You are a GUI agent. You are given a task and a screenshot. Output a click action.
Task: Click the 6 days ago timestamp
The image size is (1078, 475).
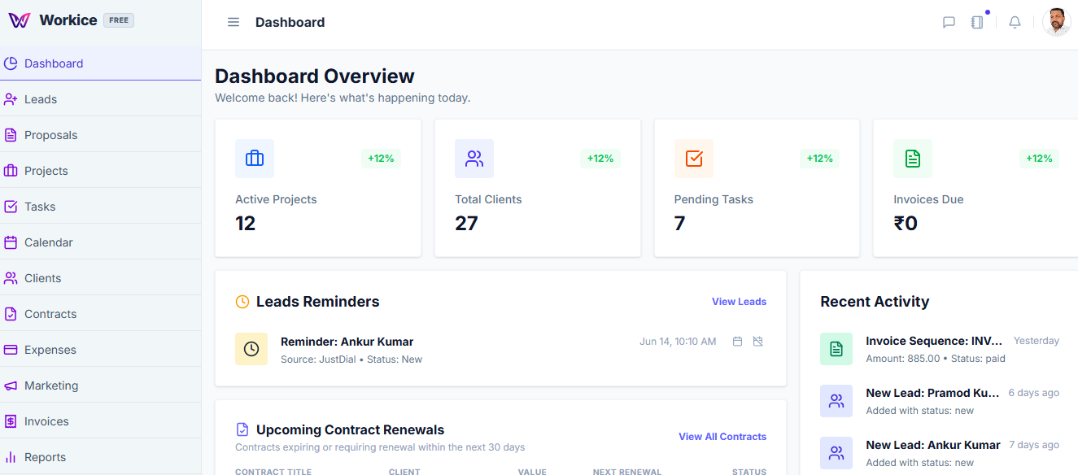tap(1034, 393)
